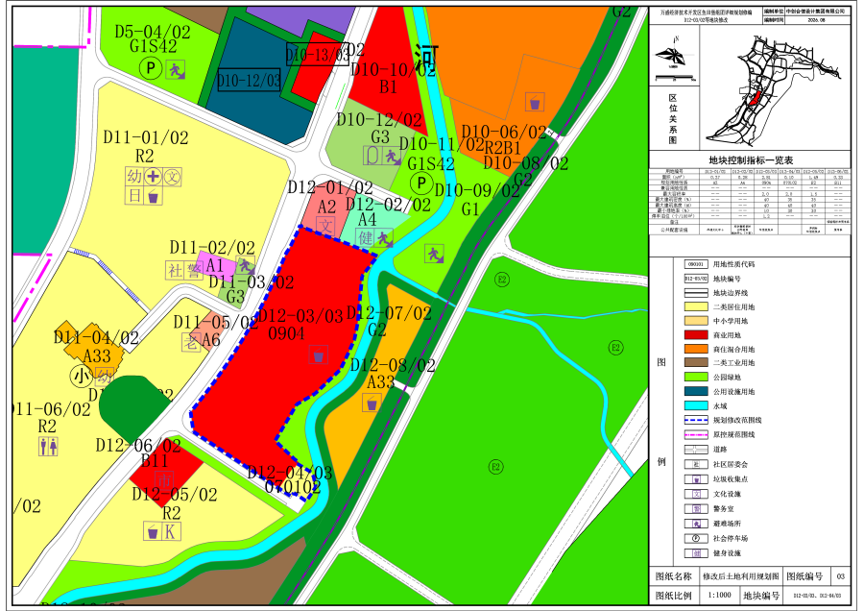The height and width of the screenshot is (611, 864).
Task: Click the parking P icon in D10-11/02
Action: coord(421,183)
